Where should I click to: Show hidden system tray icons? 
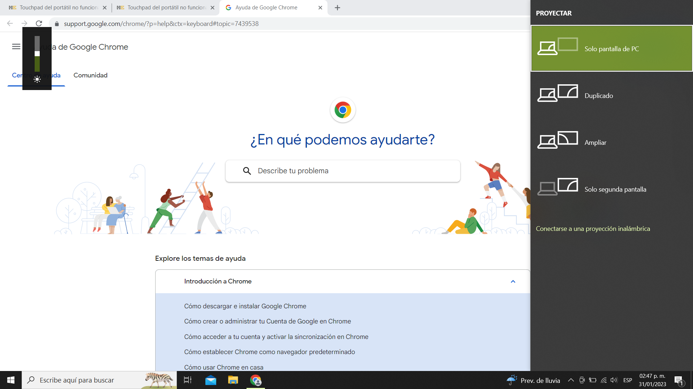click(571, 380)
